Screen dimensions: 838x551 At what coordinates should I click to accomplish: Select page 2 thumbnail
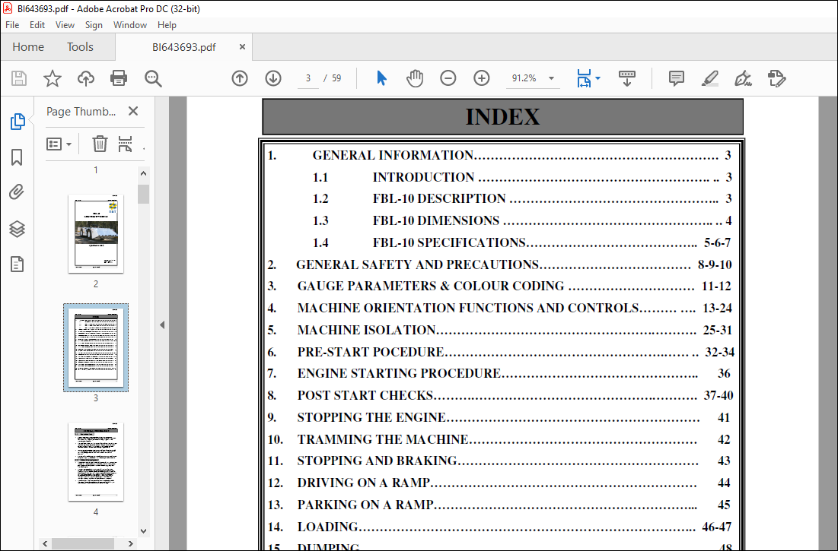(96, 233)
